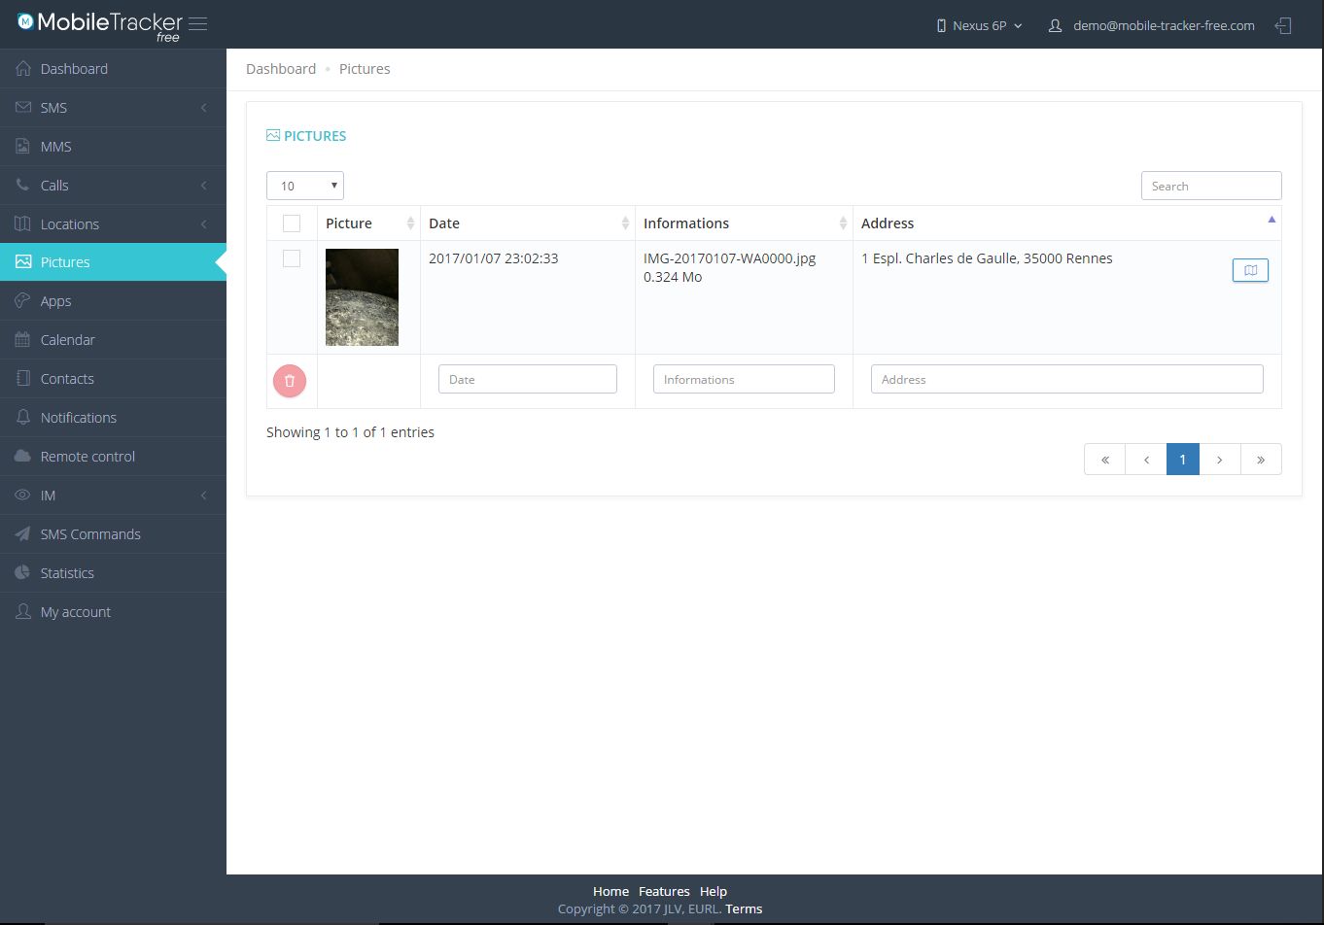This screenshot has width=1324, height=925.
Task: Sort table by Address column
Action: (1067, 223)
